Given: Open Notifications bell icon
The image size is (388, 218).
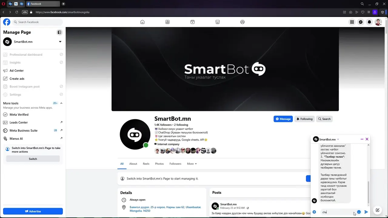Looking at the screenshot, I should [x=369, y=22].
